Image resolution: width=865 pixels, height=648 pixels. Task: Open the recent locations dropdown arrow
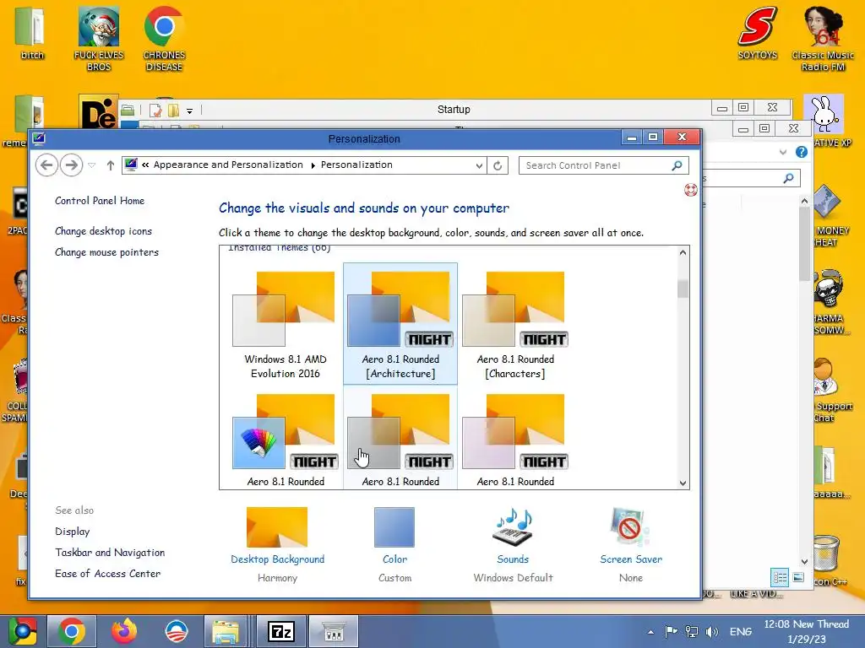tap(91, 165)
